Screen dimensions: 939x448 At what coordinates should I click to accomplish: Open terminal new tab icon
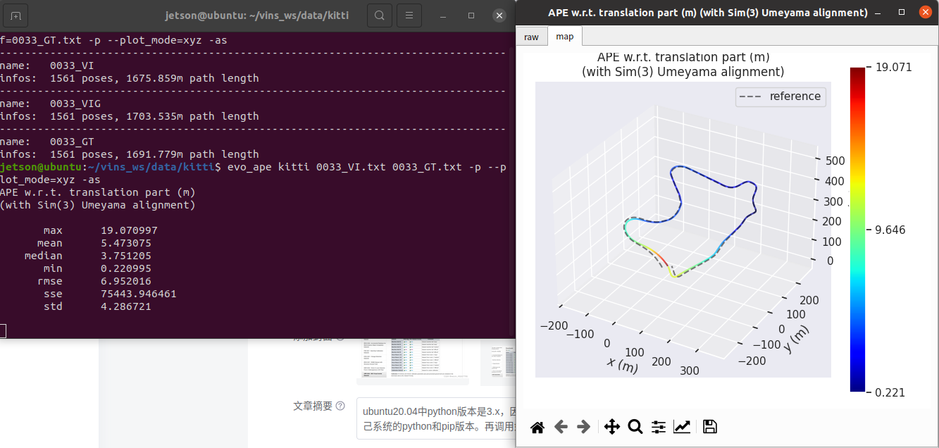(16, 15)
